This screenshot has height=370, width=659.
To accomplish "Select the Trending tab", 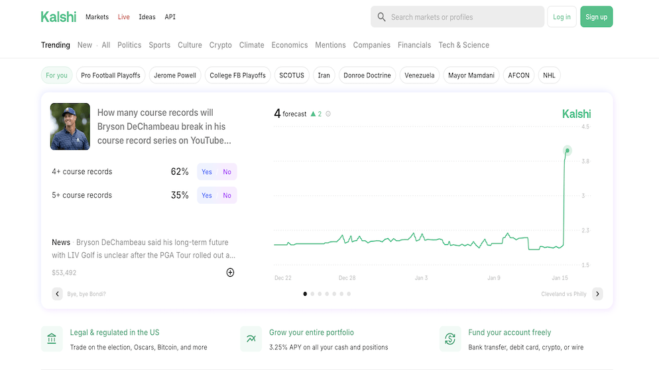I will (56, 45).
